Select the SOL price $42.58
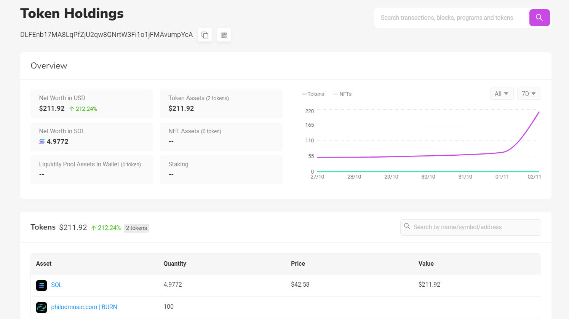Screen dimensions: 569x319 coord(300,284)
